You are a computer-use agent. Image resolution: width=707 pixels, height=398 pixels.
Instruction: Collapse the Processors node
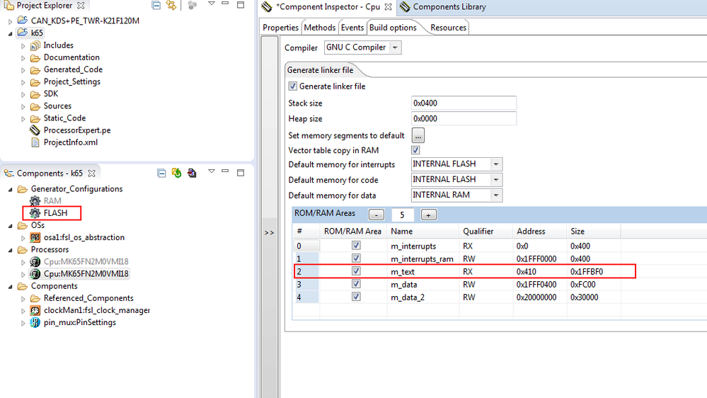pyautogui.click(x=11, y=251)
